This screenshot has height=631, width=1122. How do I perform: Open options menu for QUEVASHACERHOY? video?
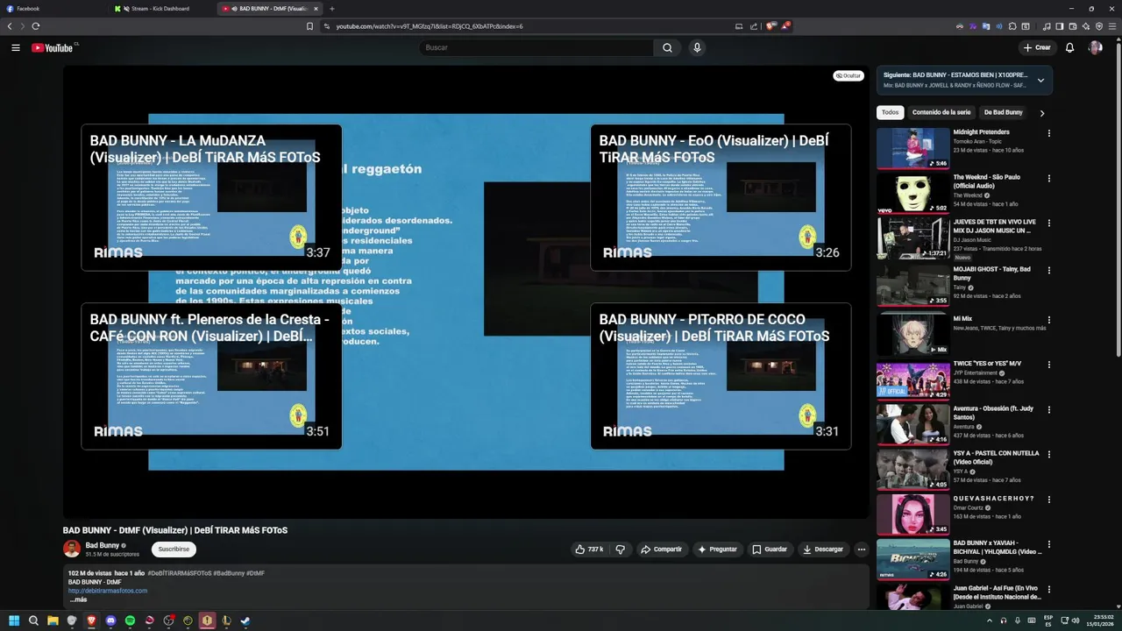pyautogui.click(x=1048, y=500)
